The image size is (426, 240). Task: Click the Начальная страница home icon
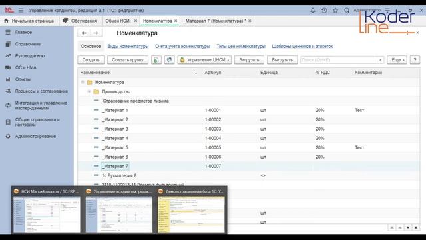coord(6,21)
